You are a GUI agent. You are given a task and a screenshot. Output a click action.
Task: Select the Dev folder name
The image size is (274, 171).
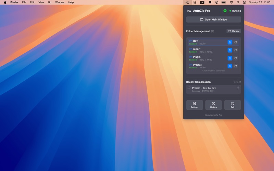[x=195, y=41]
